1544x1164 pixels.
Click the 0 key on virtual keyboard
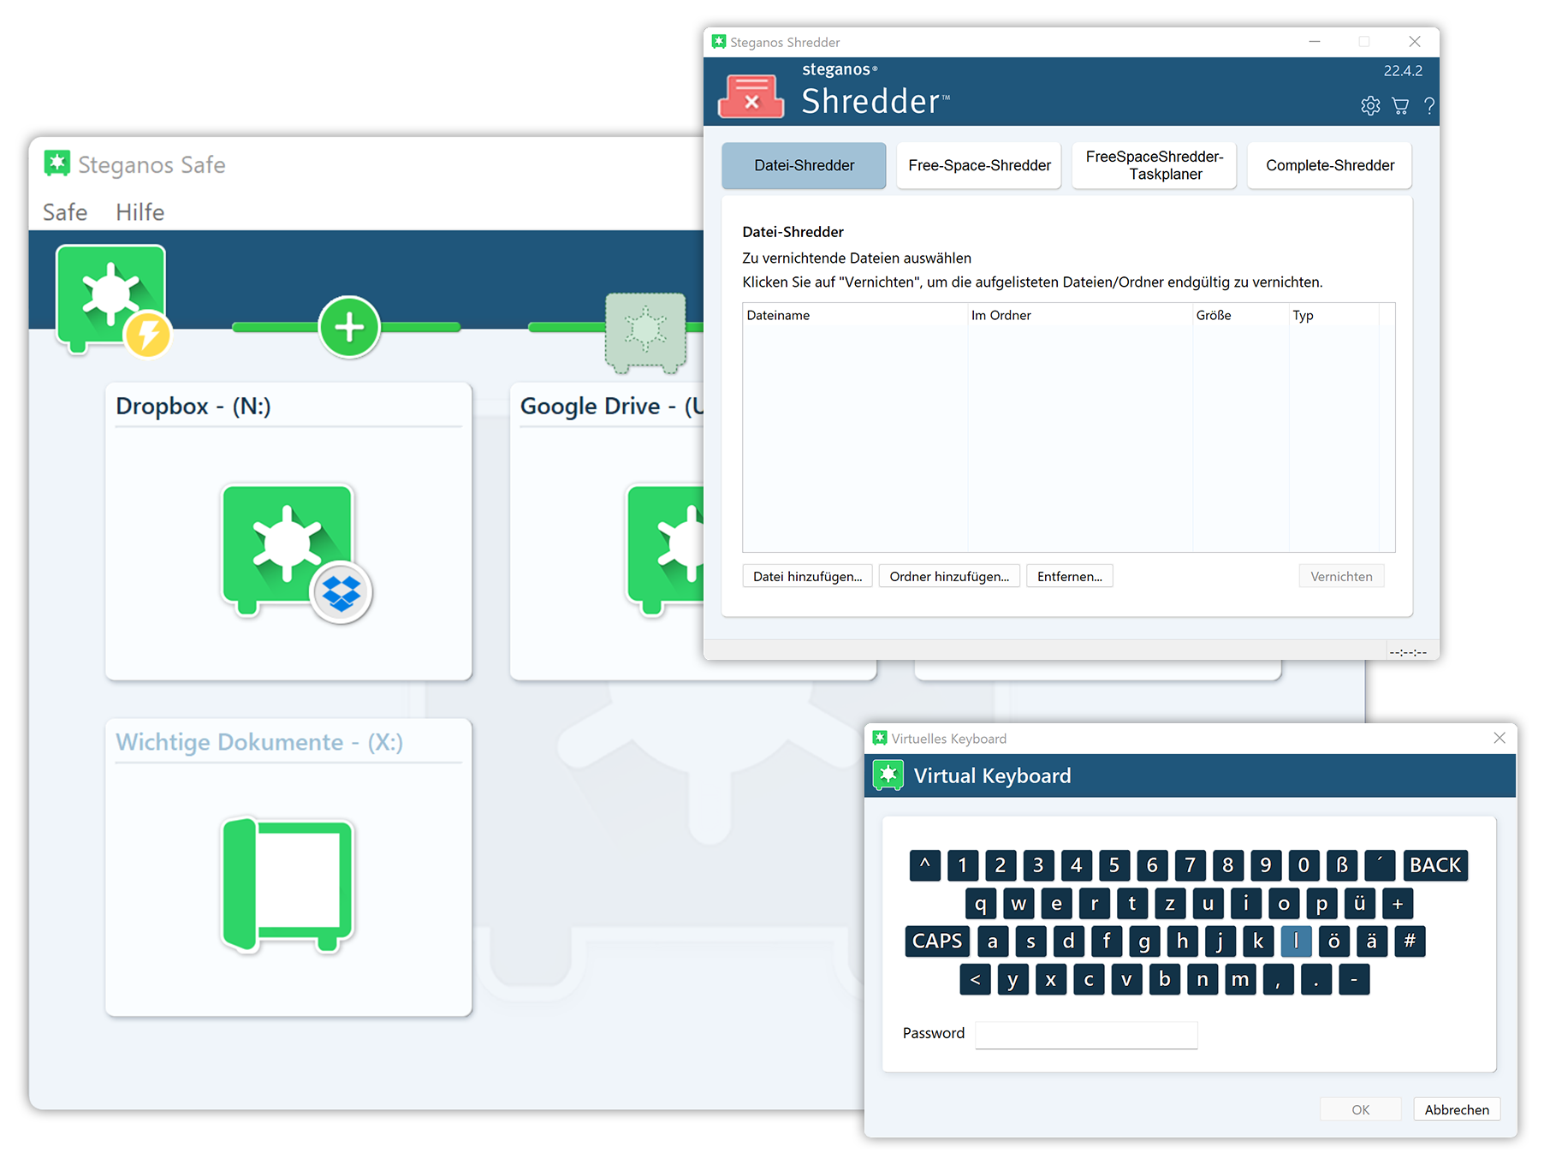pos(1303,864)
